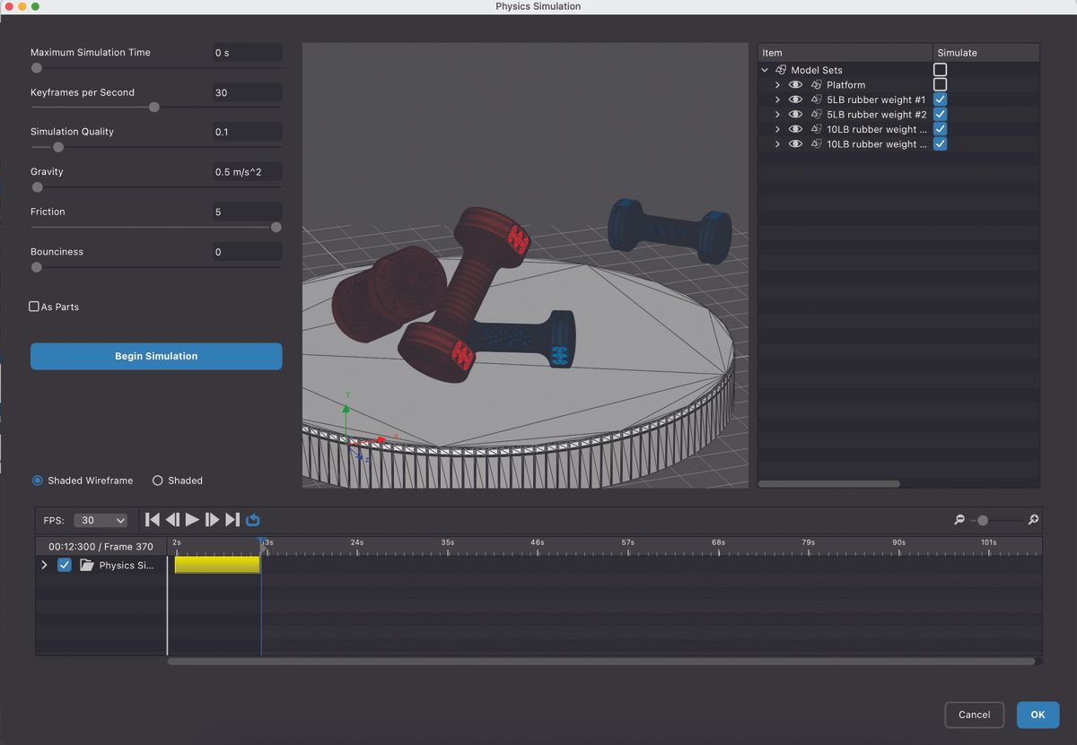Click the Physics Si folder icon in timeline
Screen dimensions: 1077x745
[x=86, y=565]
